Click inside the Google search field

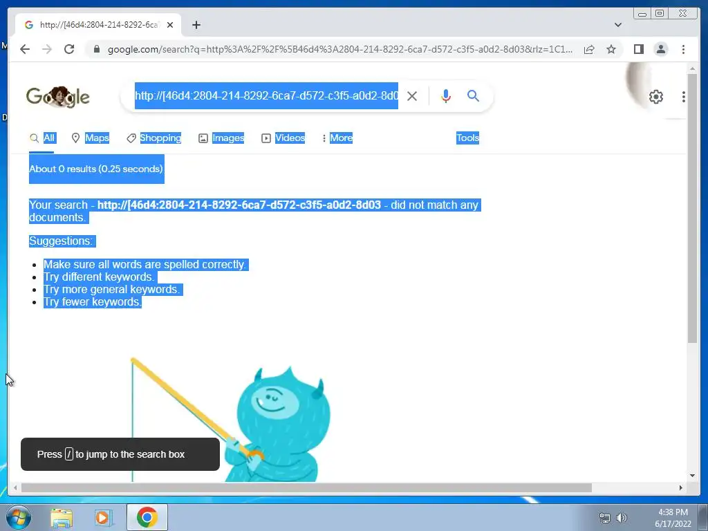[266, 95]
